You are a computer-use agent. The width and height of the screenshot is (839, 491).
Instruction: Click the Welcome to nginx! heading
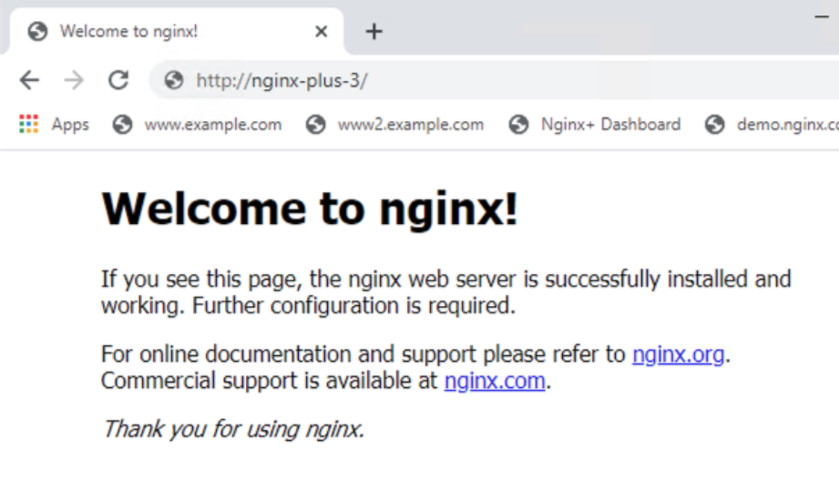coord(310,210)
